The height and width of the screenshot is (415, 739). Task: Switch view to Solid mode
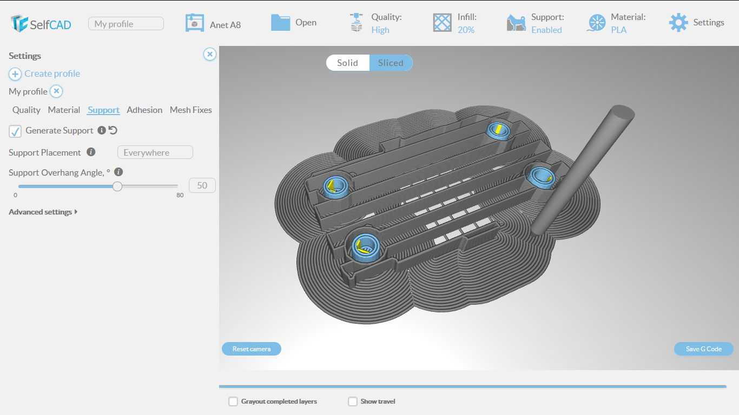(x=348, y=63)
